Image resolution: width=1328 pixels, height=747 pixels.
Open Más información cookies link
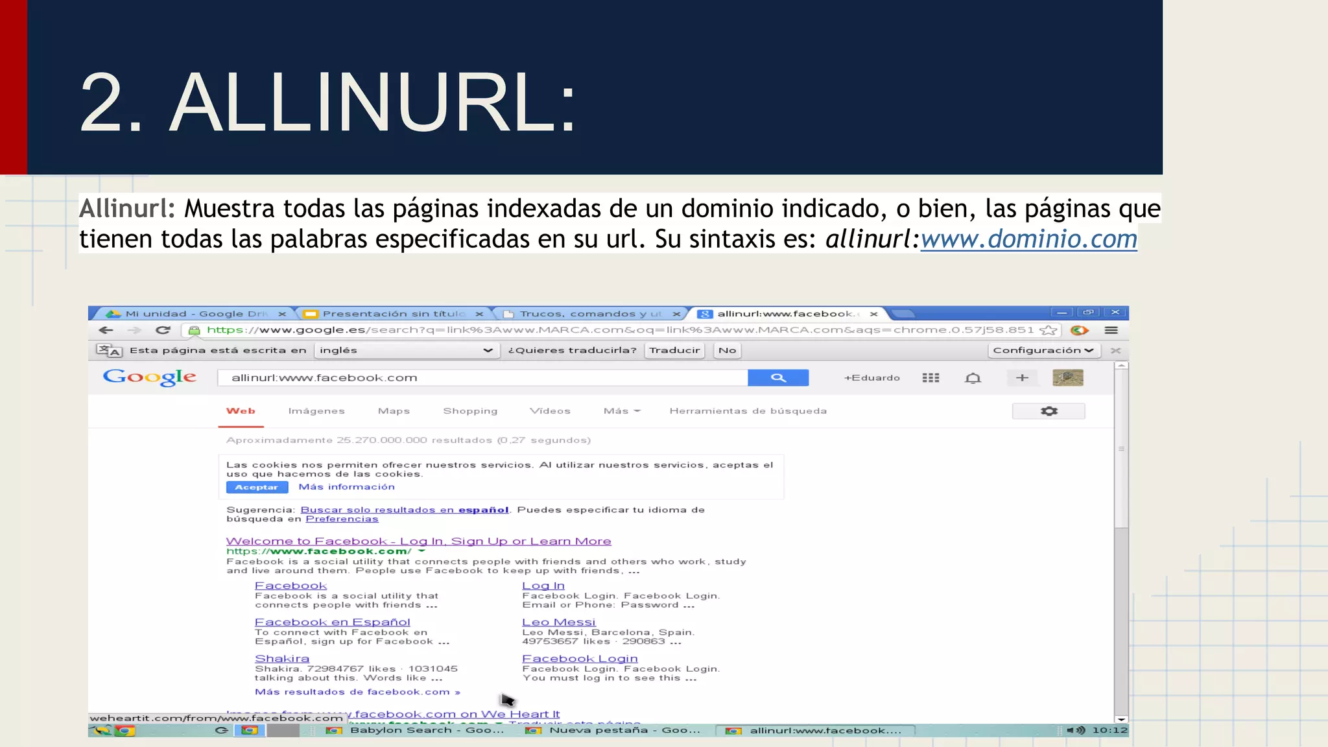coord(346,487)
